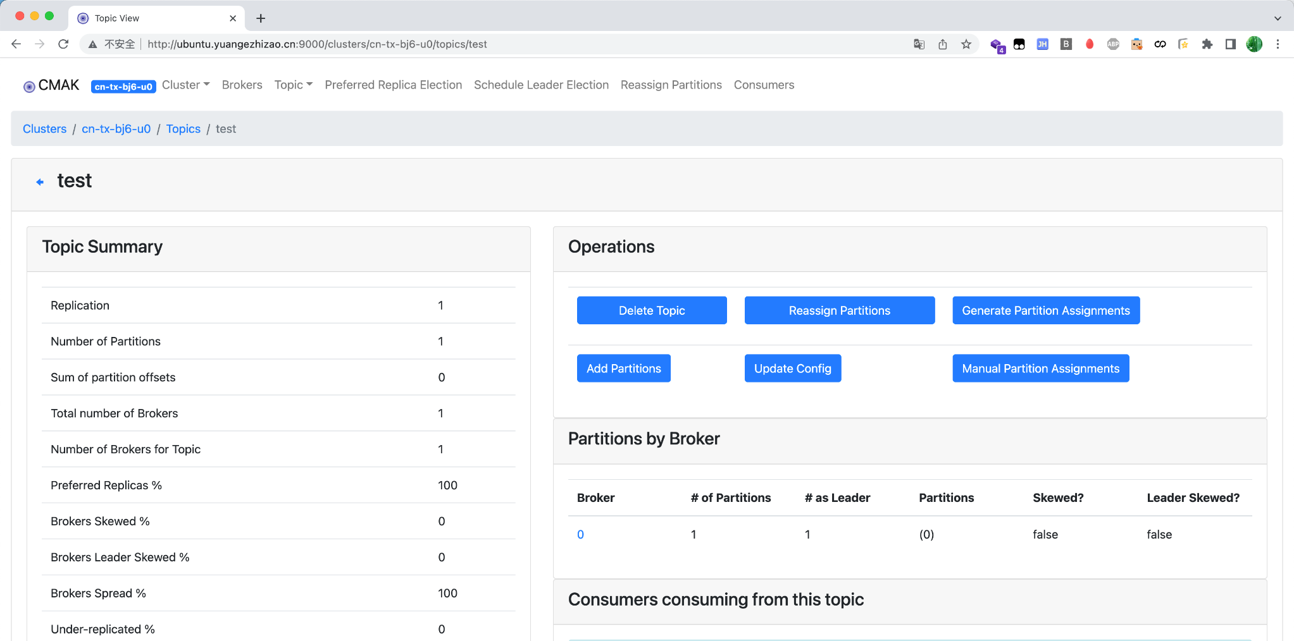Click the red drop extension icon
The image size is (1294, 641).
coord(1090,44)
